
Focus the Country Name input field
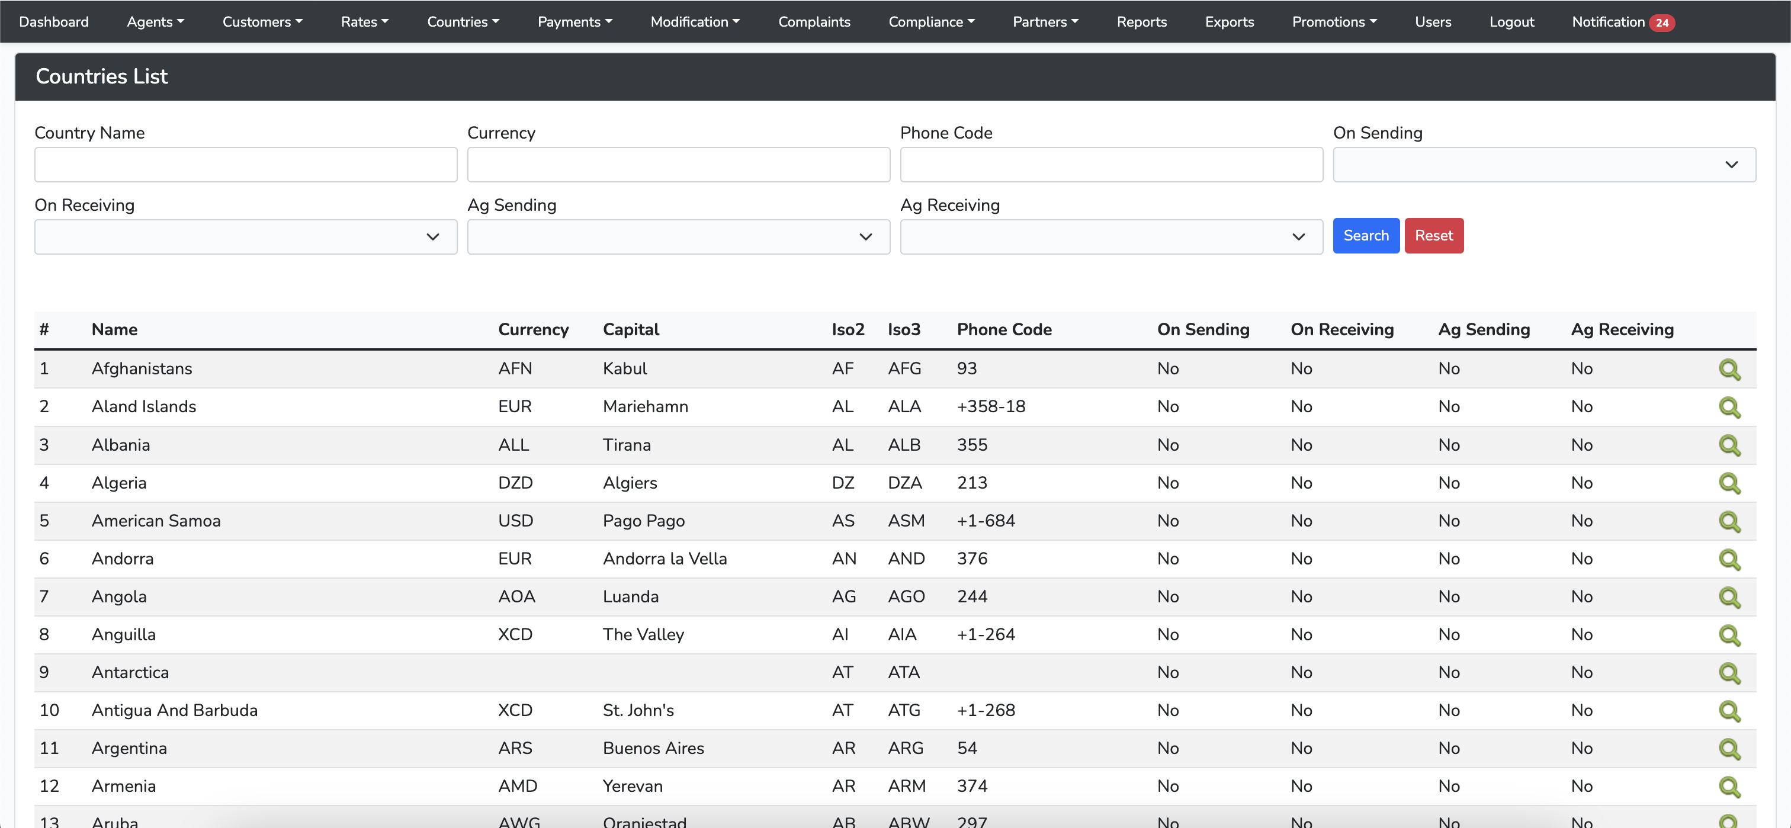pyautogui.click(x=245, y=165)
